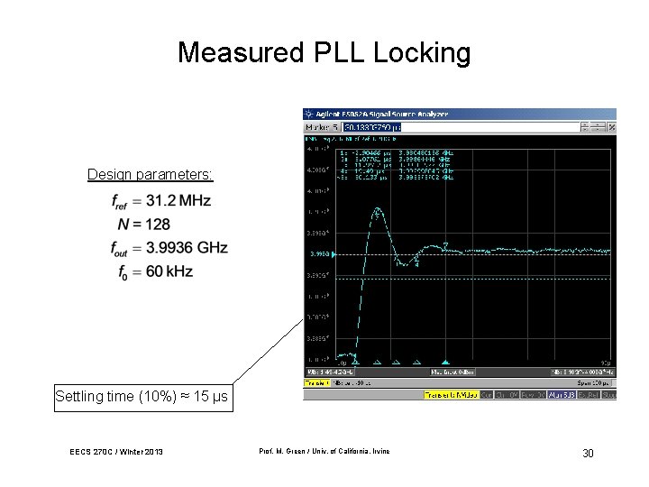Open the numeric keypad button beside the stepper
This screenshot has height=487, width=649.
click(x=598, y=127)
